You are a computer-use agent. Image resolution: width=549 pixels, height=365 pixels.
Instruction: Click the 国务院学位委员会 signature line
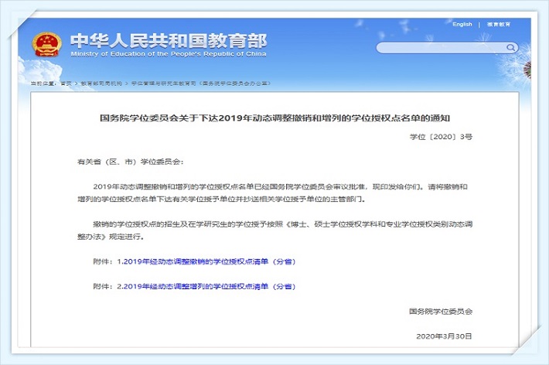(440, 311)
